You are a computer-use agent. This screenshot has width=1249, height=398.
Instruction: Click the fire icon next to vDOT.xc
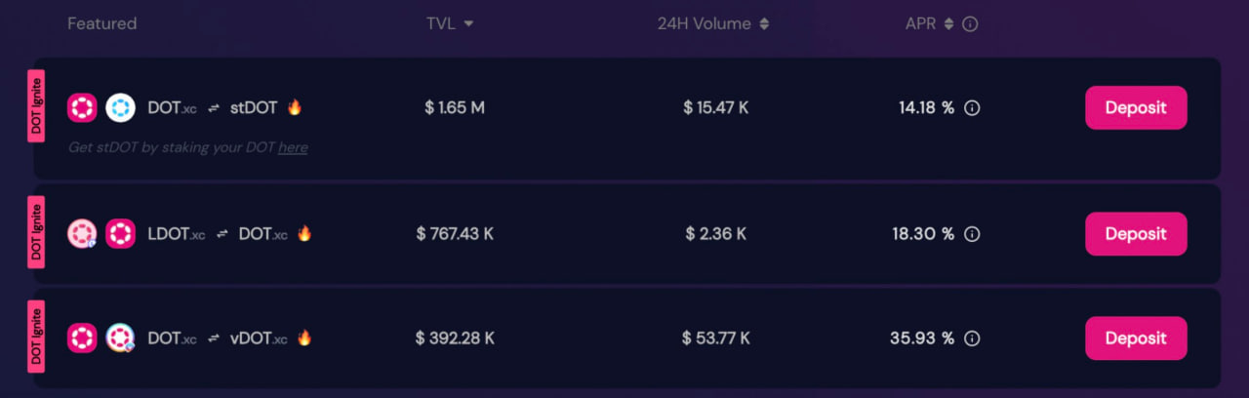point(304,338)
